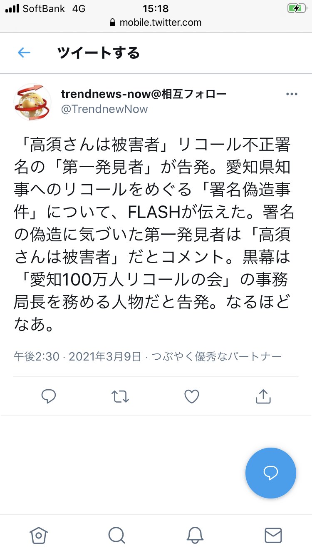
Task: Open the @TrendnewNow handle profile
Action: tap(104, 109)
